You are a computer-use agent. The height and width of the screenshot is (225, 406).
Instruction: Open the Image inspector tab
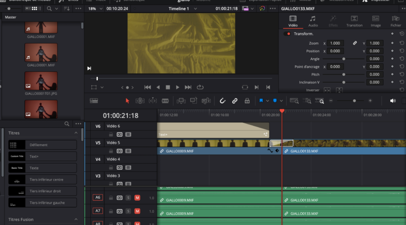(x=376, y=21)
